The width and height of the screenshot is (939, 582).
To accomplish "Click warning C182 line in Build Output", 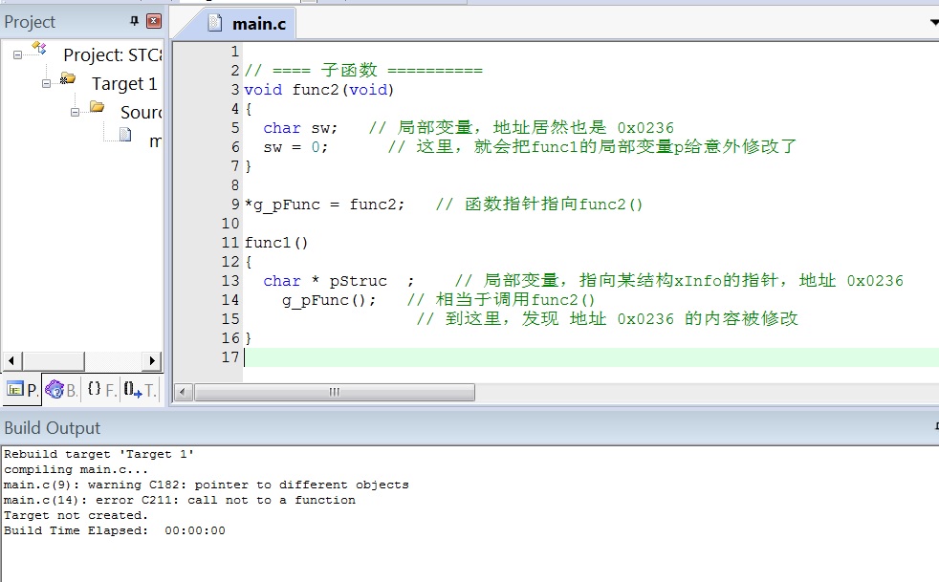I will (x=207, y=485).
